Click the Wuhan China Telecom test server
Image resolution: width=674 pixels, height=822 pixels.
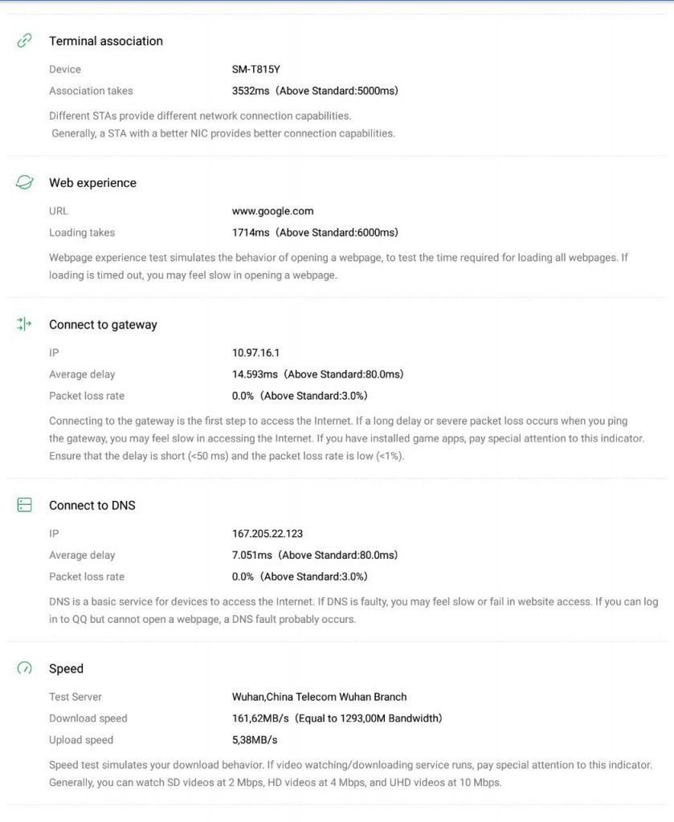click(319, 697)
